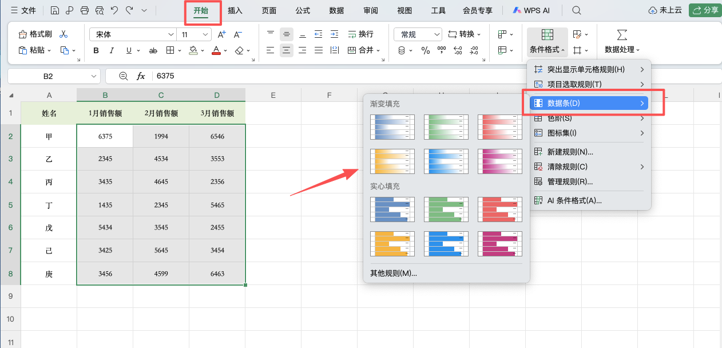Screen dimensions: 722x348
Task: Open the number format 常规 dropdown
Action: (437, 34)
